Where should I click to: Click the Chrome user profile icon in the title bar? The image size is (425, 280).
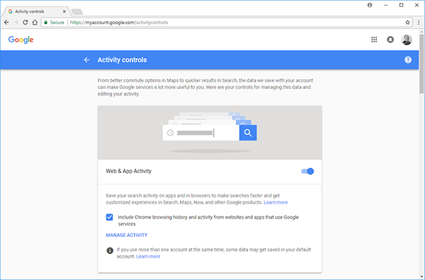point(370,5)
